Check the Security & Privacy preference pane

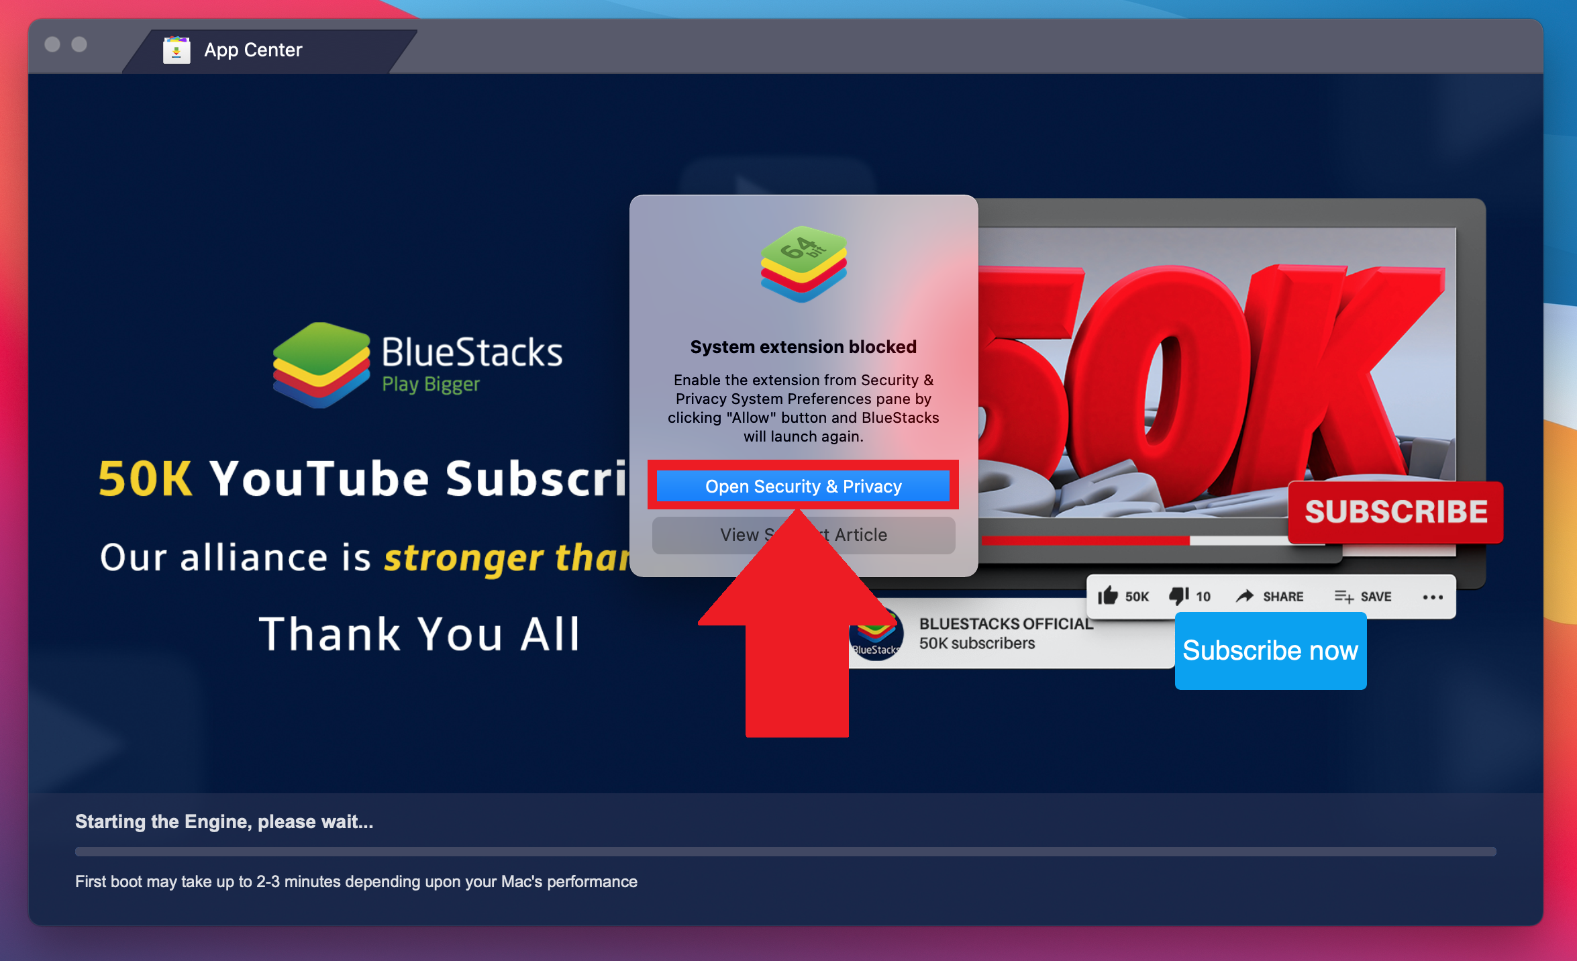(804, 486)
